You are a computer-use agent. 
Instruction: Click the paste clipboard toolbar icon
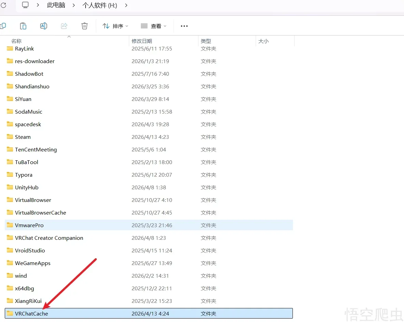pos(23,26)
